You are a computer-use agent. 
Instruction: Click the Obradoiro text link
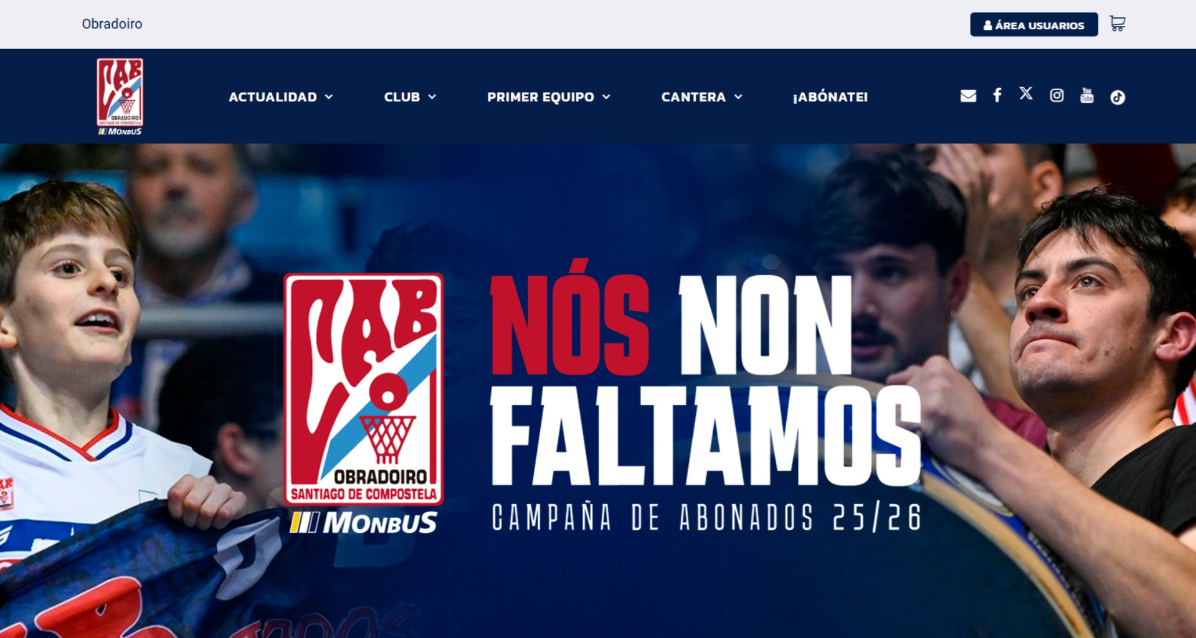[112, 24]
